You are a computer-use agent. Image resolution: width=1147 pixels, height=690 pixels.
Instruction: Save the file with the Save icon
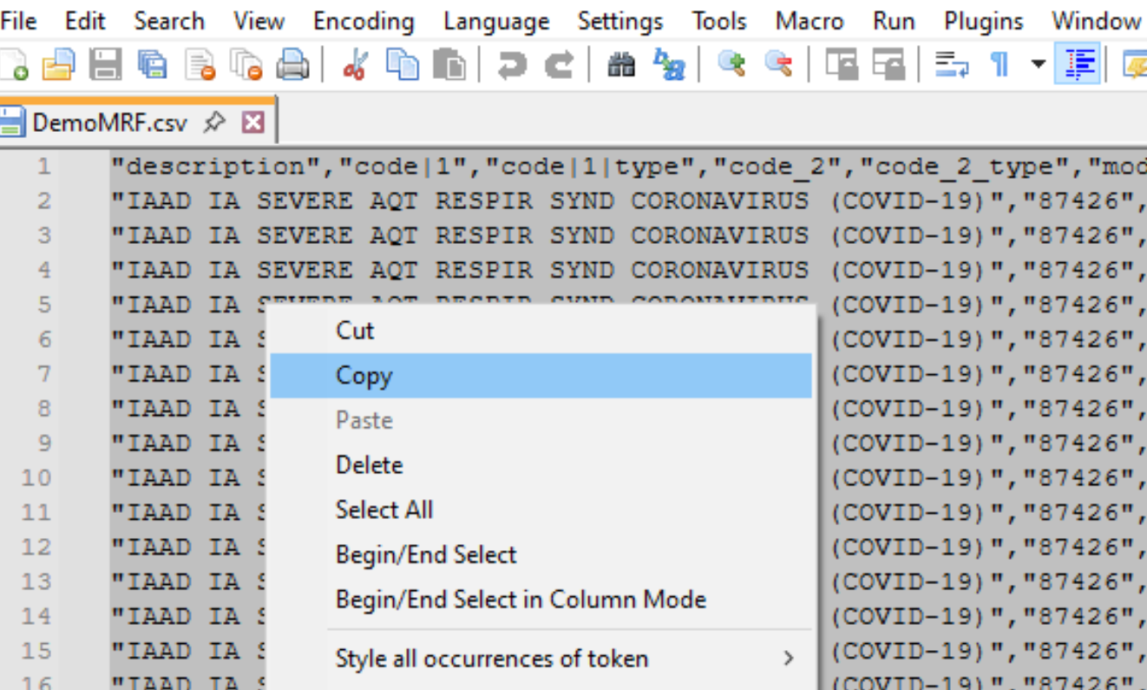coord(106,64)
